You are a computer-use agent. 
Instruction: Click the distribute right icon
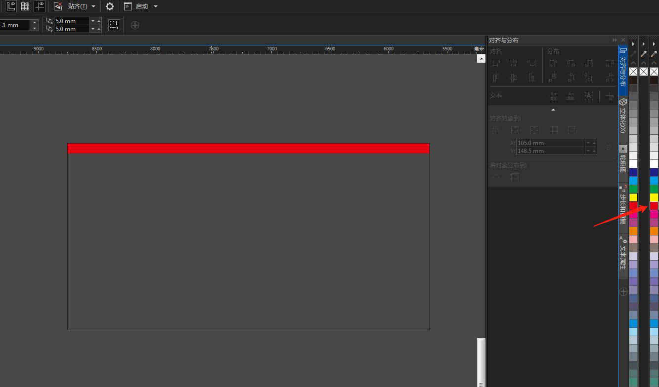tap(589, 63)
